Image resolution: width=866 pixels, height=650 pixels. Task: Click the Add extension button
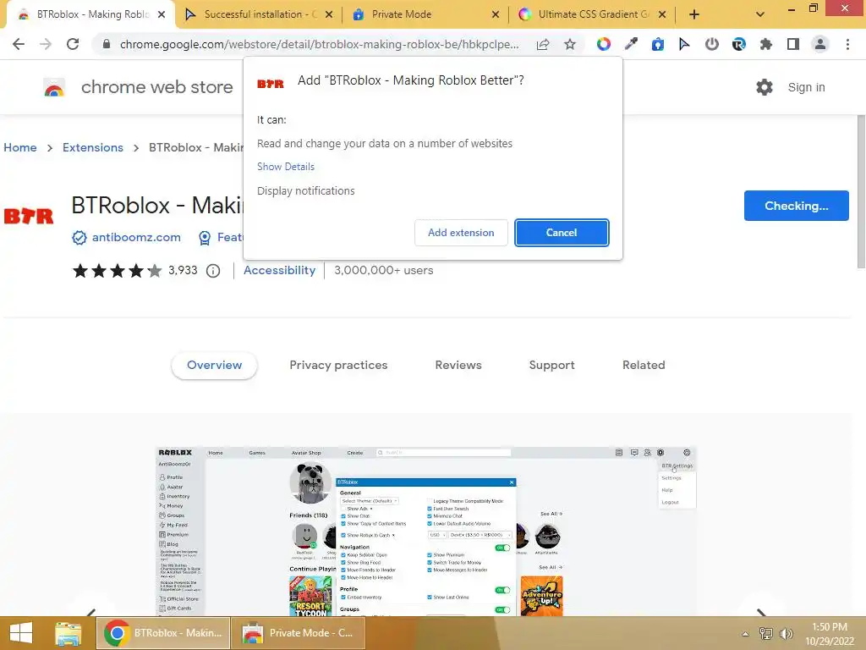pos(461,233)
